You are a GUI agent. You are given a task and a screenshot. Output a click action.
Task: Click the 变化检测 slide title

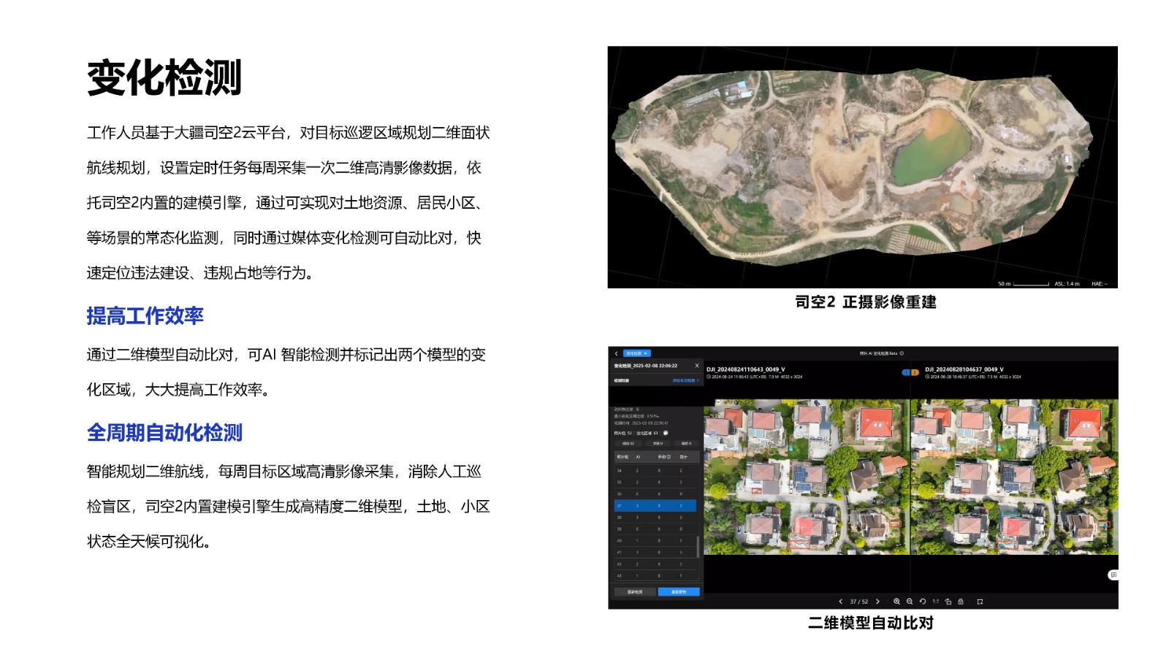click(164, 78)
